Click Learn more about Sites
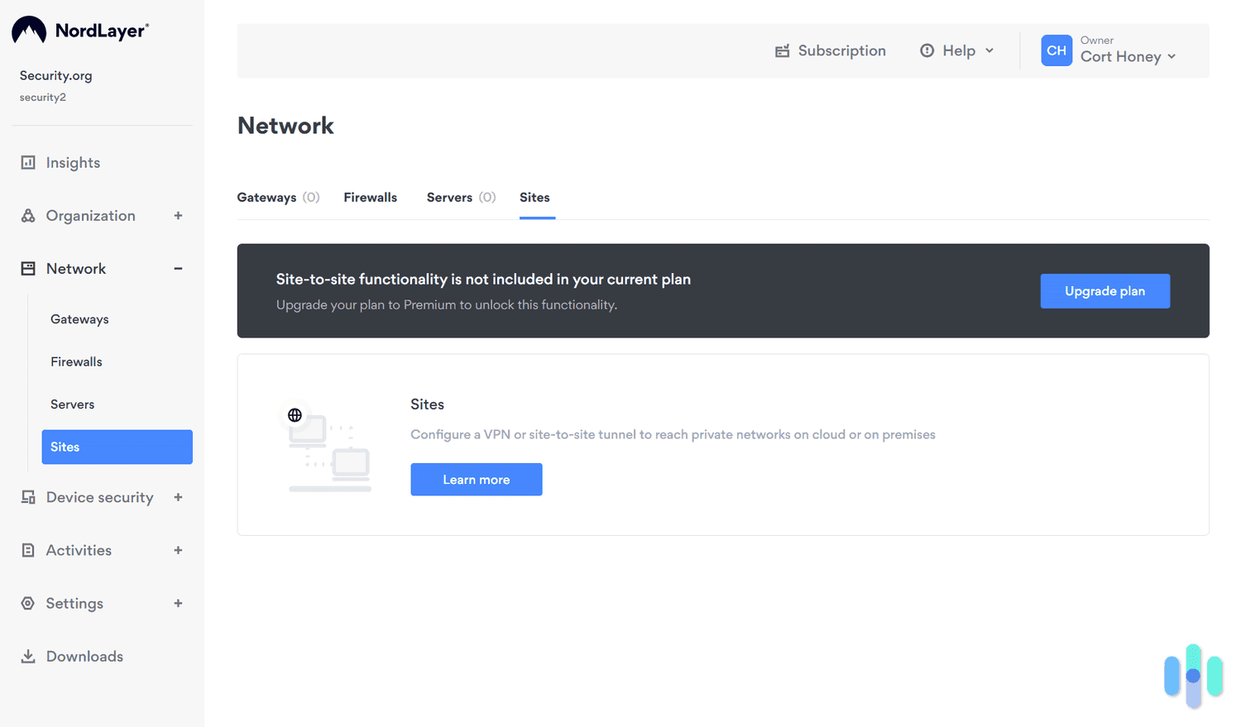1241x727 pixels. 476,479
